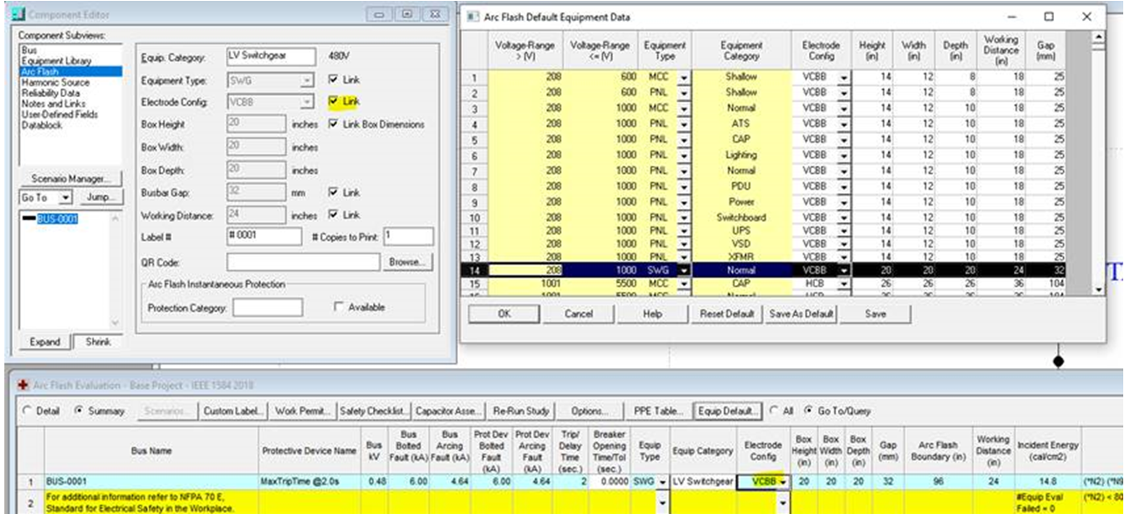Uncheck the Link Box Dimensions checkbox

(x=334, y=124)
